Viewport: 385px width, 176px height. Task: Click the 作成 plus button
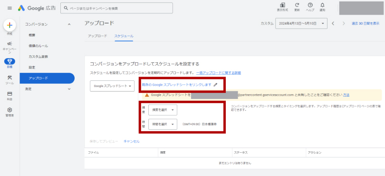click(x=10, y=25)
